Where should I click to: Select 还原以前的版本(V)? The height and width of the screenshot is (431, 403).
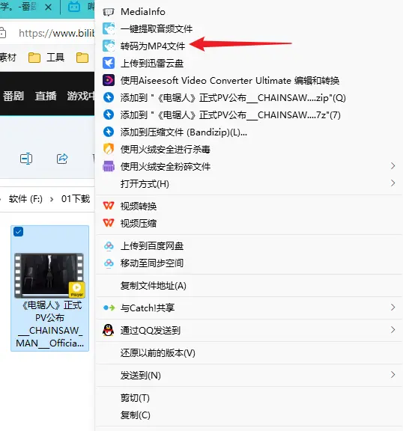pyautogui.click(x=249, y=352)
